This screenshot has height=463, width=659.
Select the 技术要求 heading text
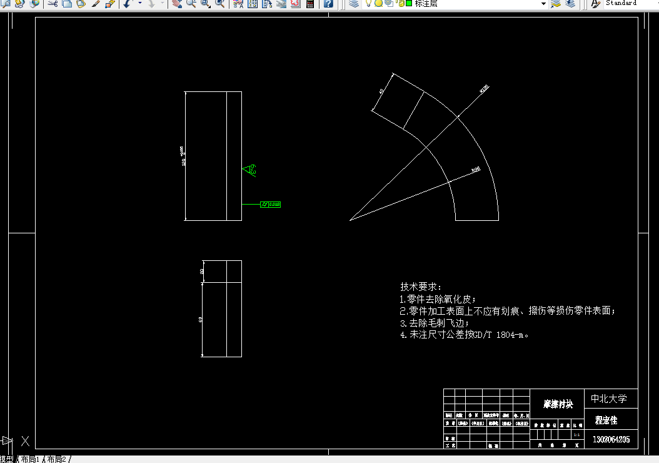(x=421, y=287)
